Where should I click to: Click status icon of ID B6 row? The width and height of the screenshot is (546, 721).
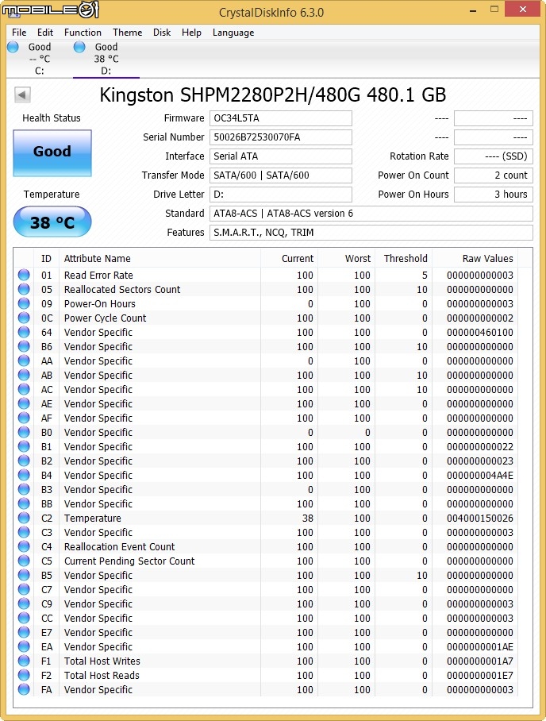[x=24, y=346]
